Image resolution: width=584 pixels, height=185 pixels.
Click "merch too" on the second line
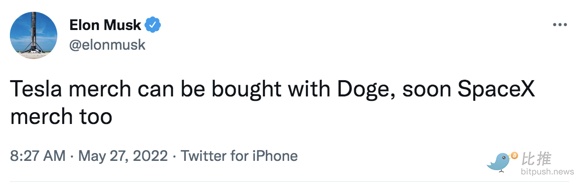[61, 117]
